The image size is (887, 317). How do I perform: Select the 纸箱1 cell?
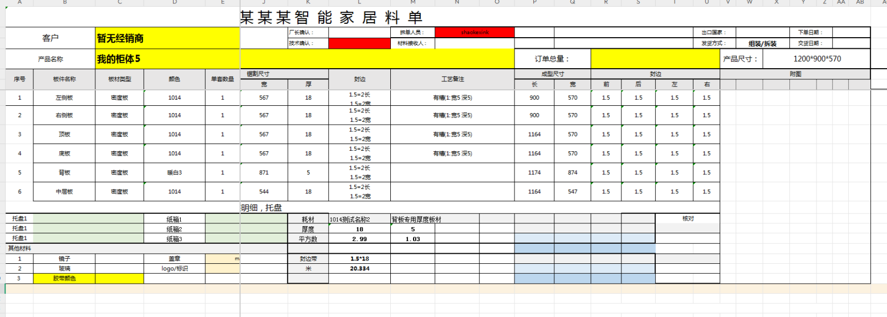(175, 219)
